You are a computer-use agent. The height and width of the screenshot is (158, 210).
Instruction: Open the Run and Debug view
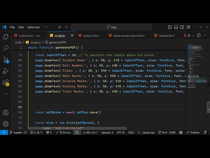tap(6, 71)
